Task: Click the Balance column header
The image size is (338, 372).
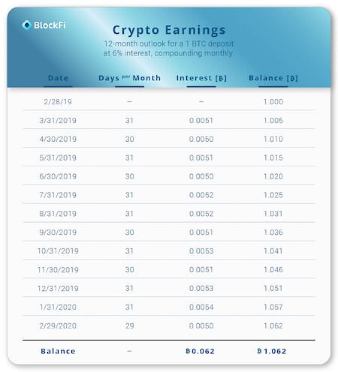Action: [x=273, y=78]
